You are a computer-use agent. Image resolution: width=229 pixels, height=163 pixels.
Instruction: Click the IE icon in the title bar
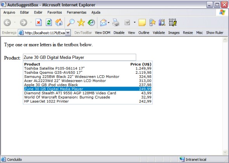tap(3, 5)
